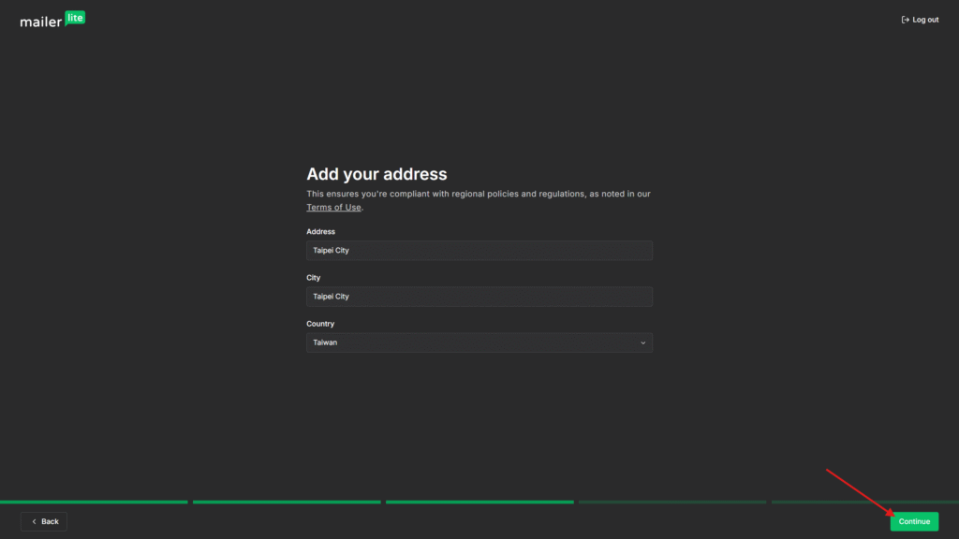Click the "Add your address" heading
959x539 pixels.
pyautogui.click(x=376, y=174)
